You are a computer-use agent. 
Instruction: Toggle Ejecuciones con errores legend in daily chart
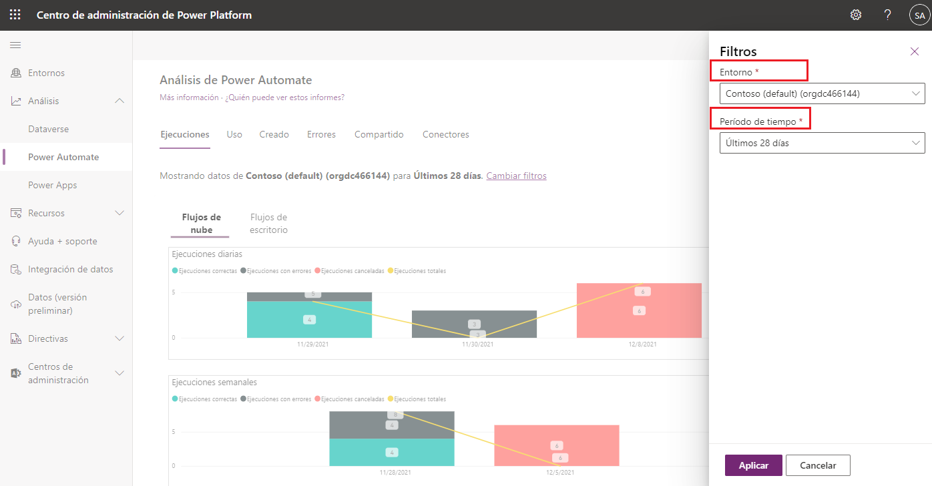pos(276,271)
